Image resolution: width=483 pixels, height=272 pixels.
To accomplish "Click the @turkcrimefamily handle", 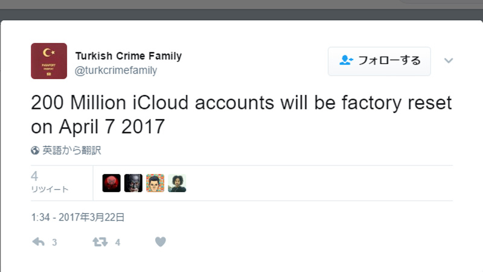I will pos(116,70).
